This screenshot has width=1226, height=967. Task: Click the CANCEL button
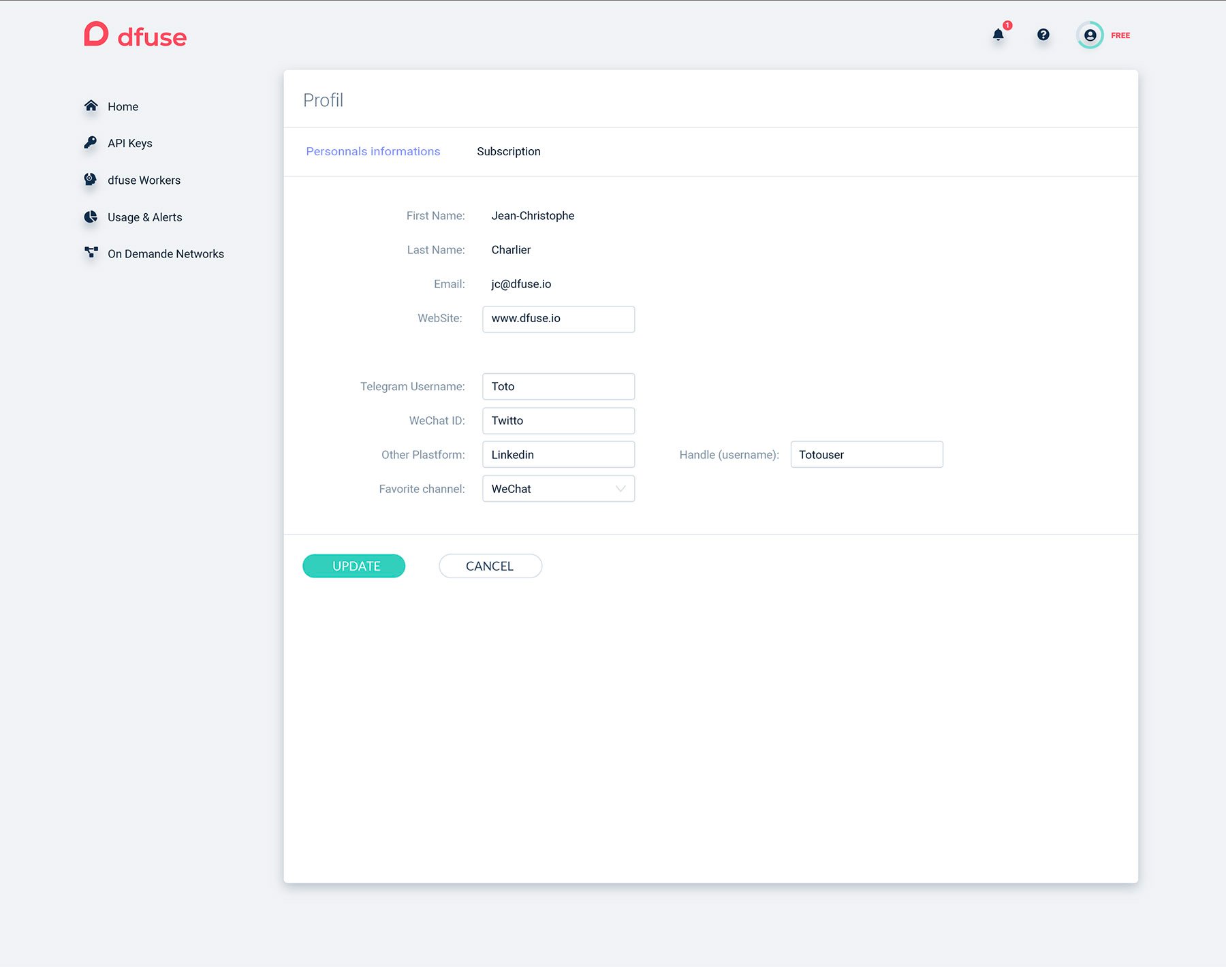click(490, 566)
